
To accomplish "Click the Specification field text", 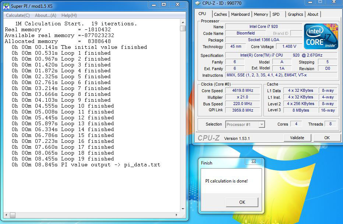I will [x=281, y=55].
